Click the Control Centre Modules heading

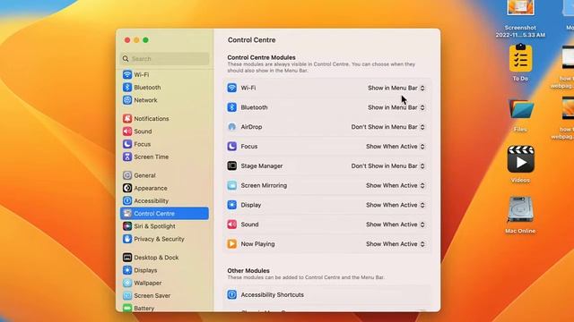point(261,57)
